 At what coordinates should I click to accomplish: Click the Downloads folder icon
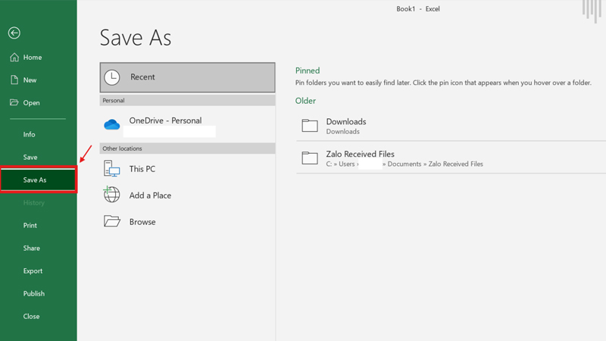tap(309, 126)
